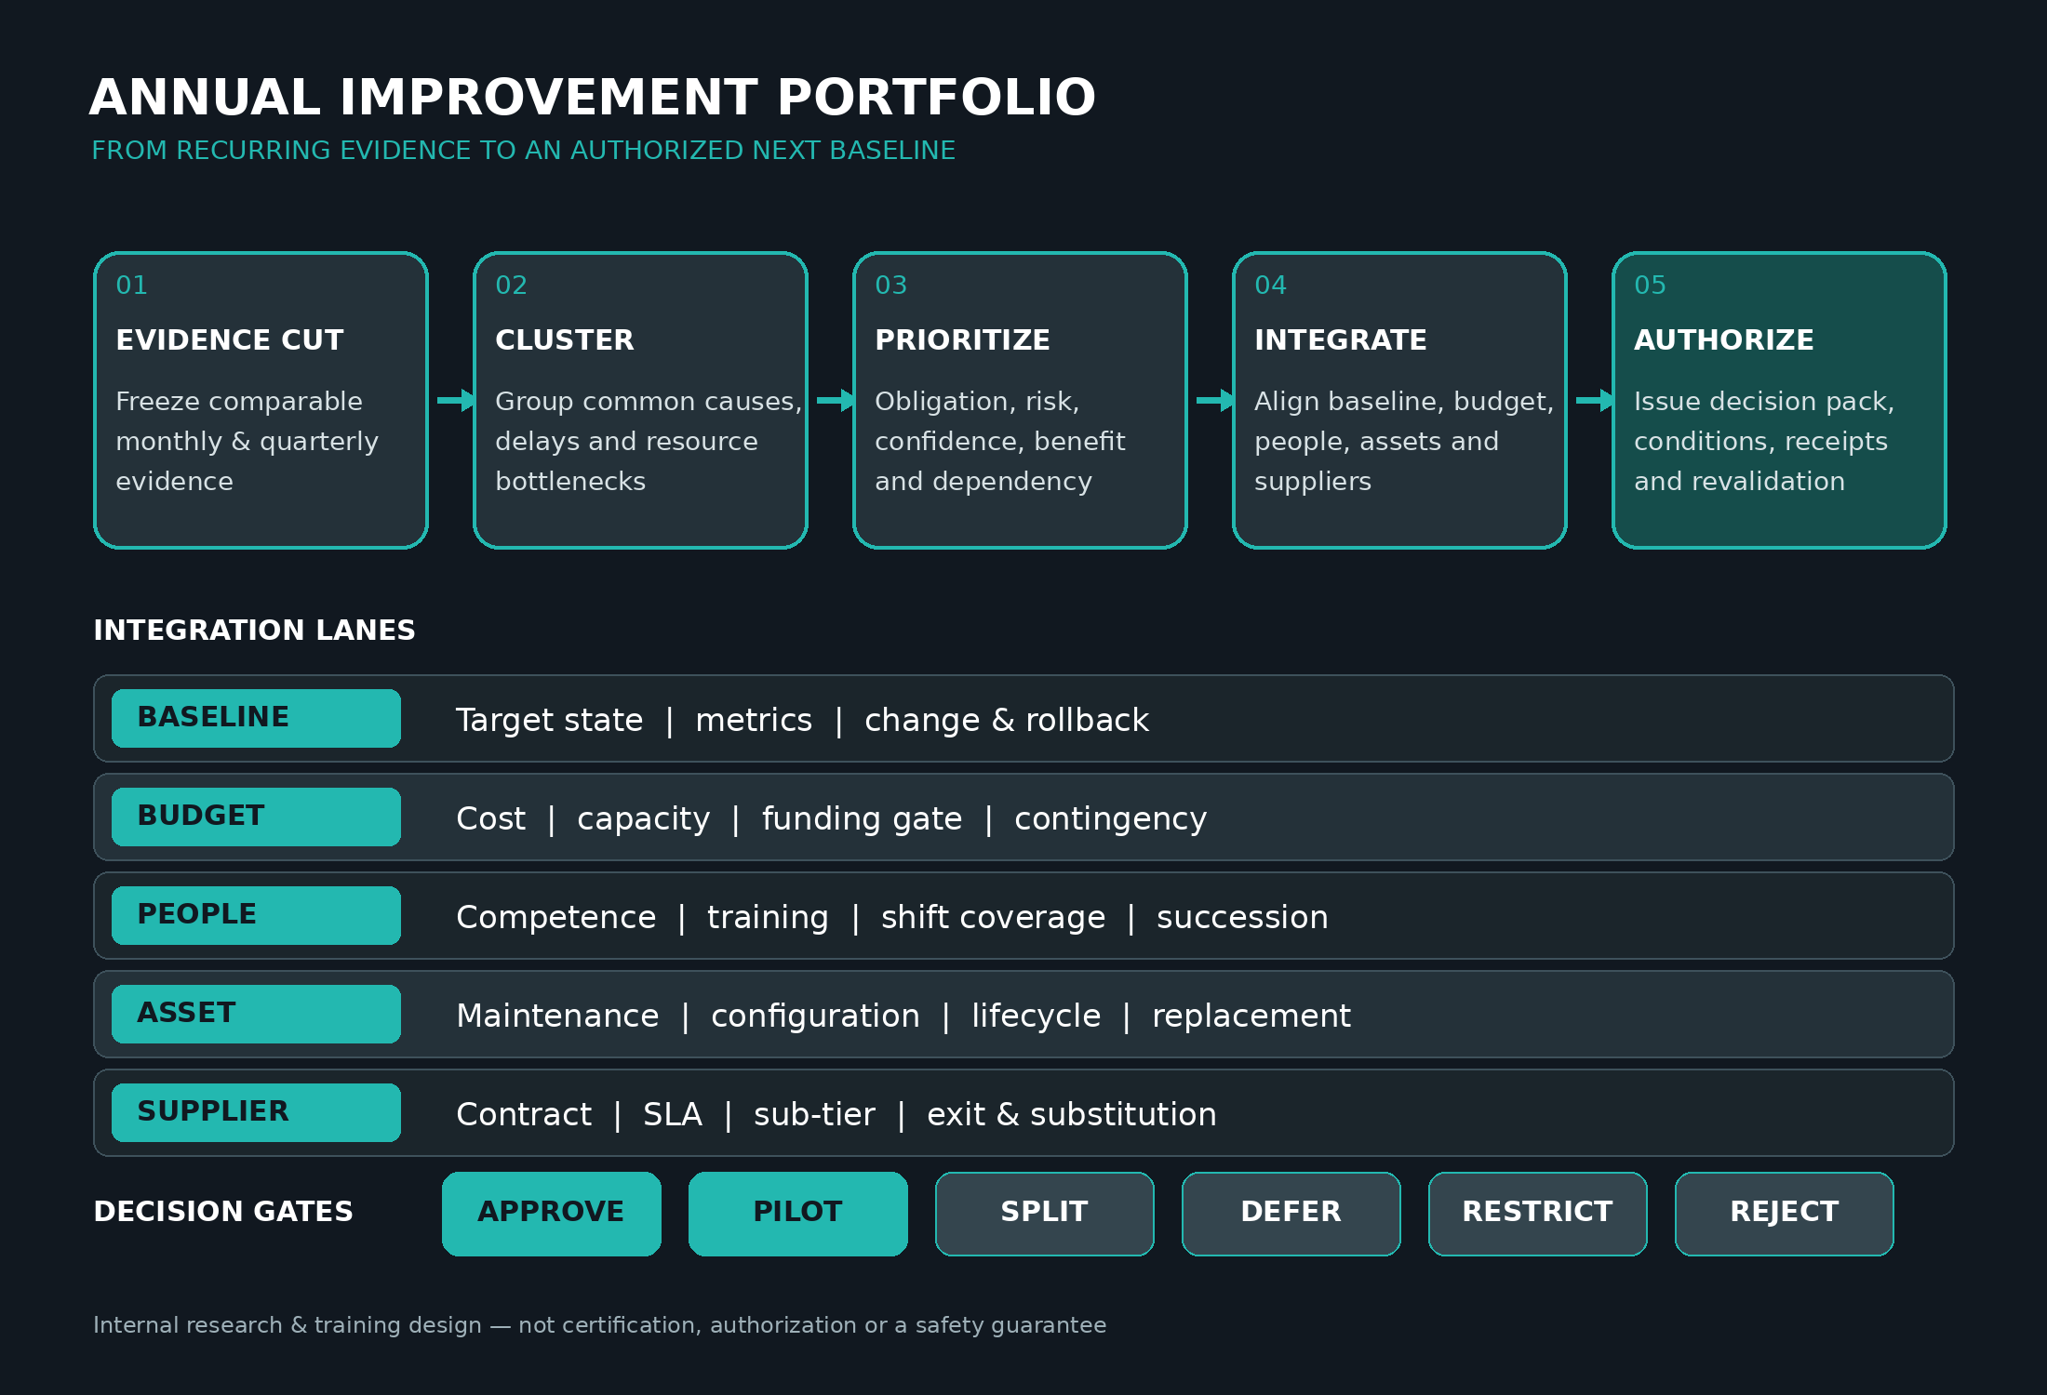Viewport: 2047px width, 1395px height.
Task: Open the 01 EVIDENCE CUT step card
Action: 261,400
